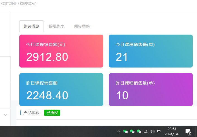The height and width of the screenshot is (137, 197).
Task: Show hidden tray icons with chevron
Action: pyautogui.click(x=119, y=131)
